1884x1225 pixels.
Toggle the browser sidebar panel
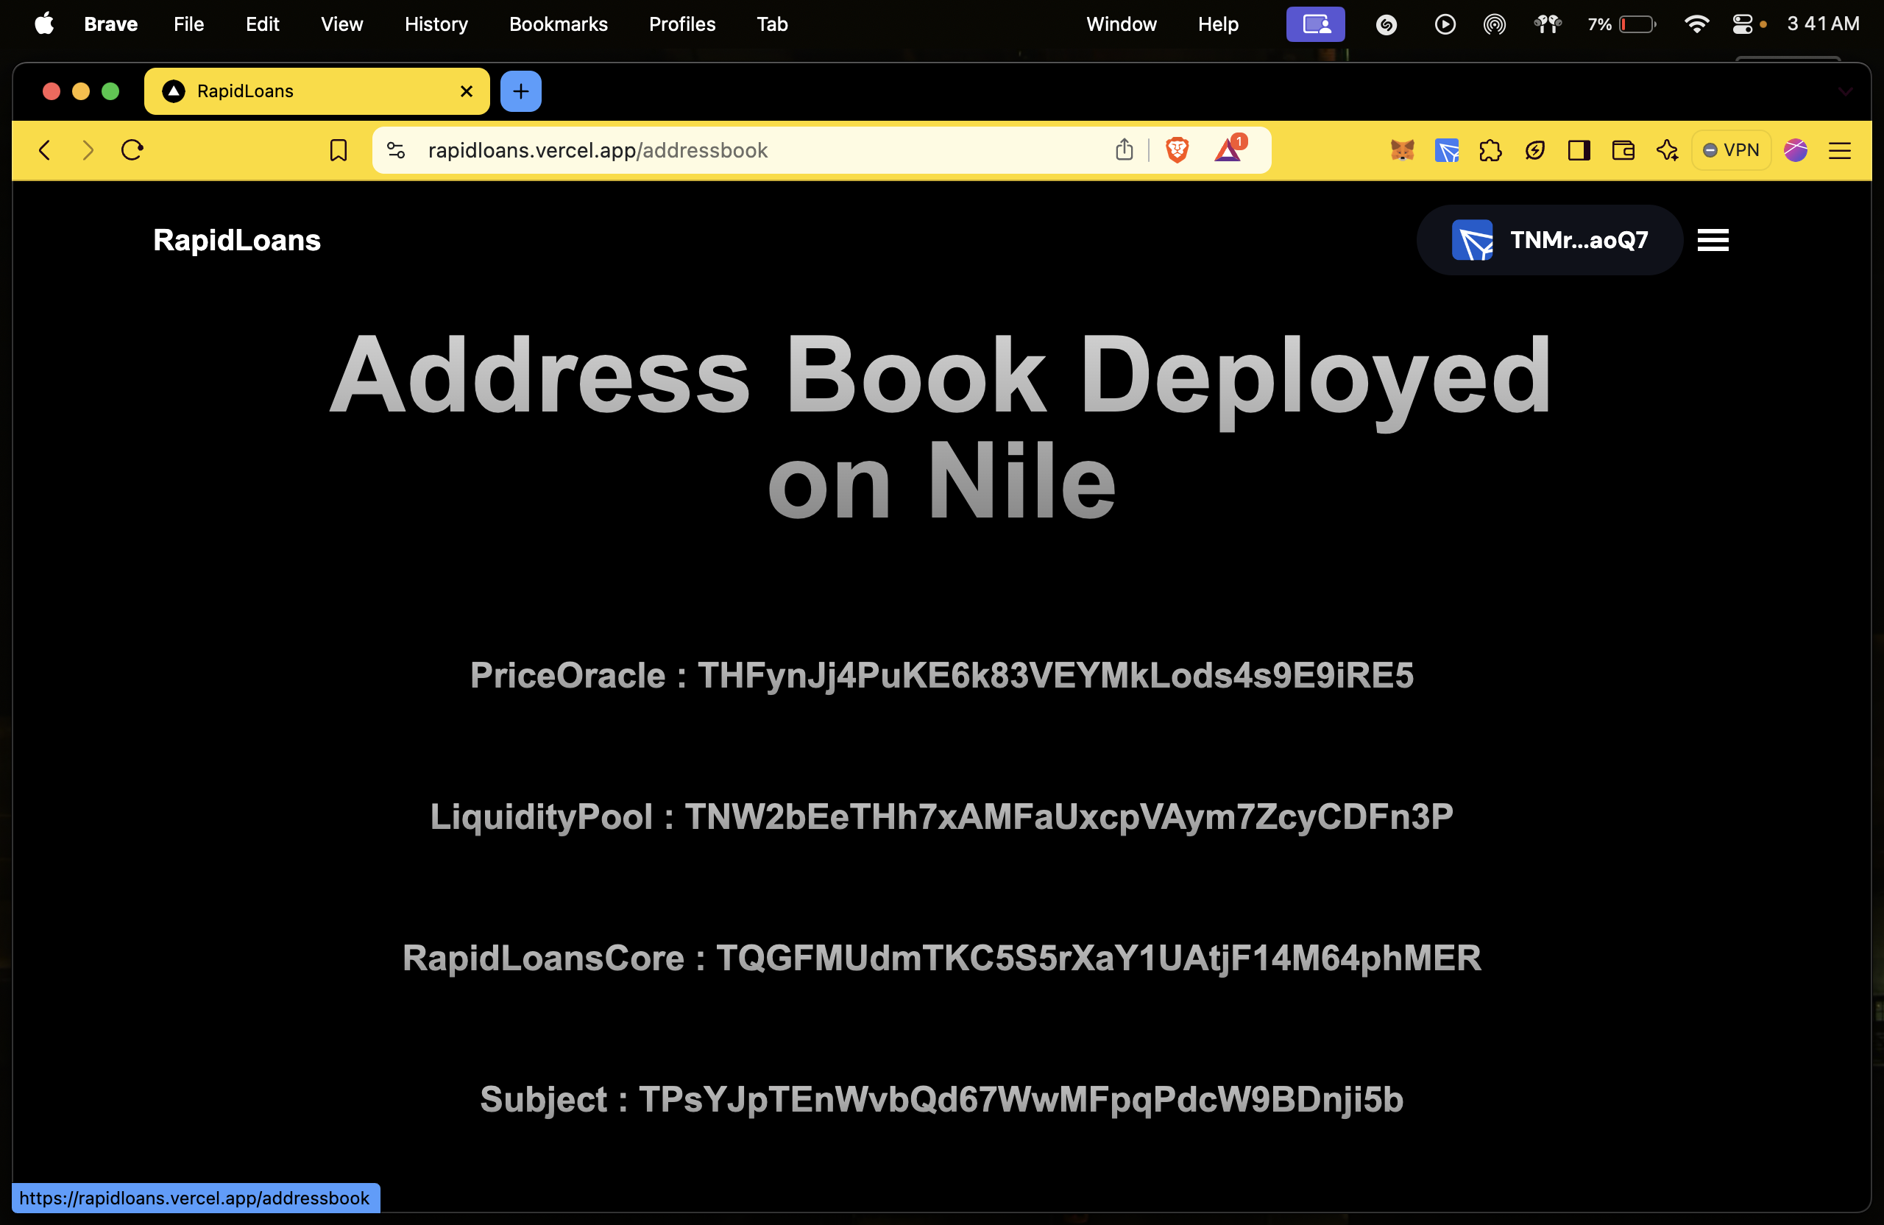[x=1579, y=149]
